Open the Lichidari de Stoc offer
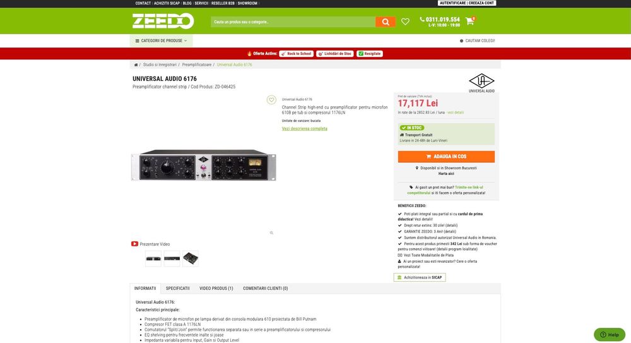This screenshot has width=631, height=343. pos(334,54)
